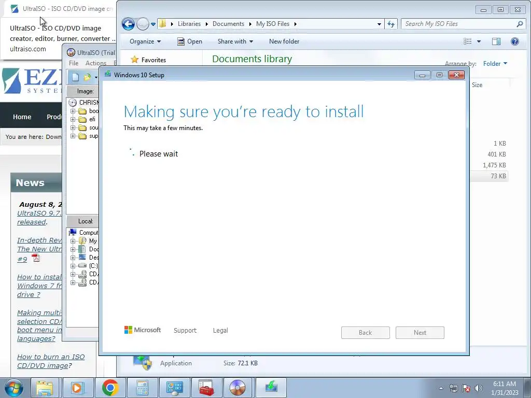
Task: Click New folder in Explorer toolbar
Action: 284,41
